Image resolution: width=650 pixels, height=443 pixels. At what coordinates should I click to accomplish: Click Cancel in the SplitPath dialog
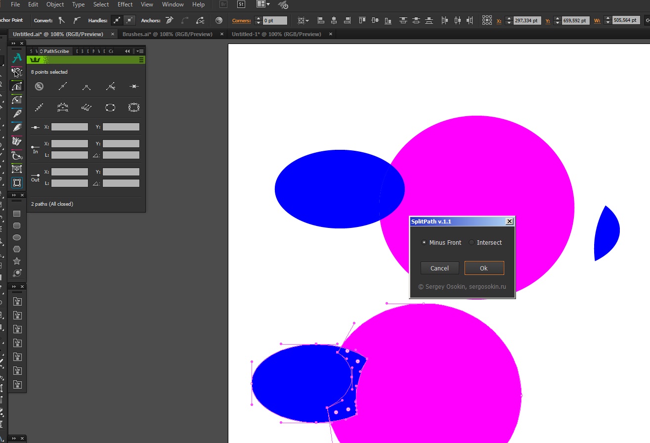pos(439,268)
